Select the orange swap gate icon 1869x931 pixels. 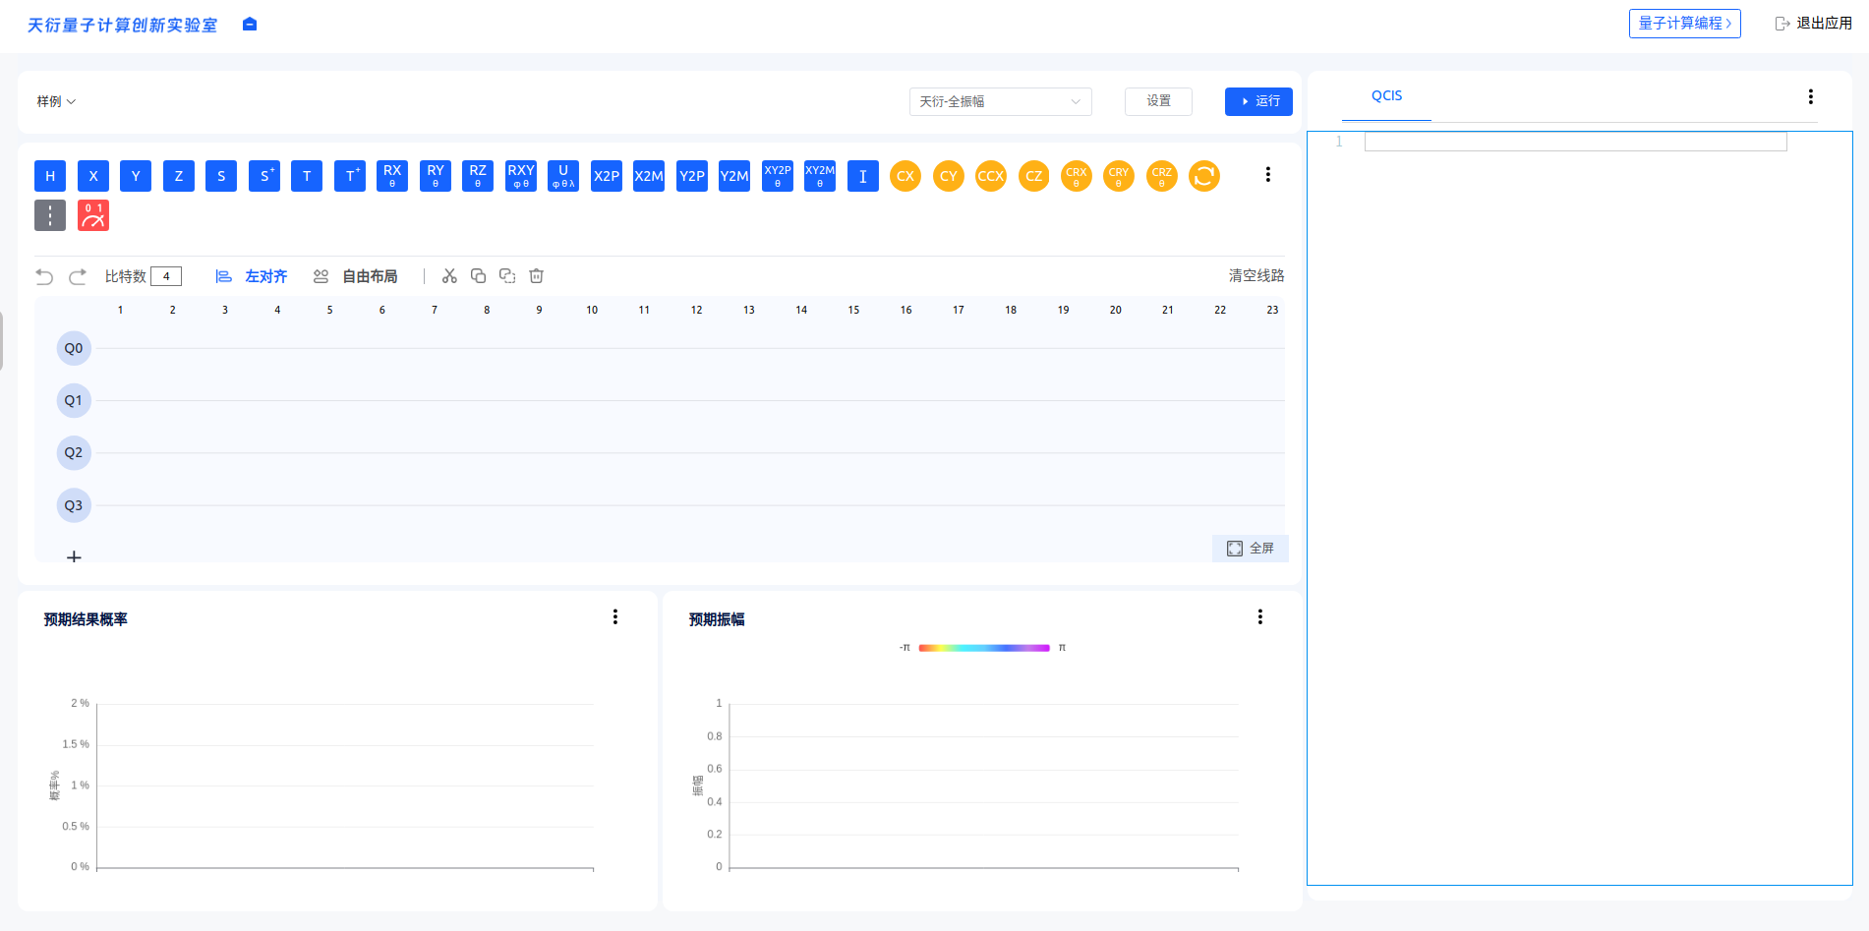tap(1204, 176)
